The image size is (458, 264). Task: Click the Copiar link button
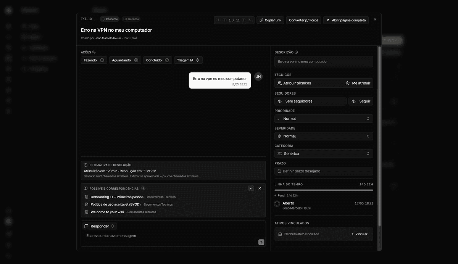point(270,20)
